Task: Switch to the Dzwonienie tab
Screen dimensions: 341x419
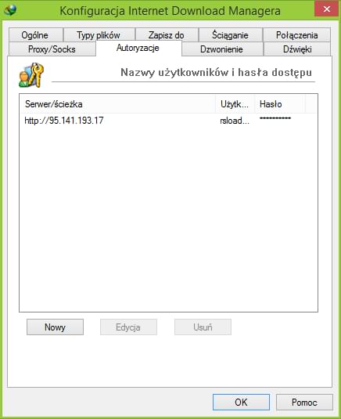Action: click(x=222, y=49)
